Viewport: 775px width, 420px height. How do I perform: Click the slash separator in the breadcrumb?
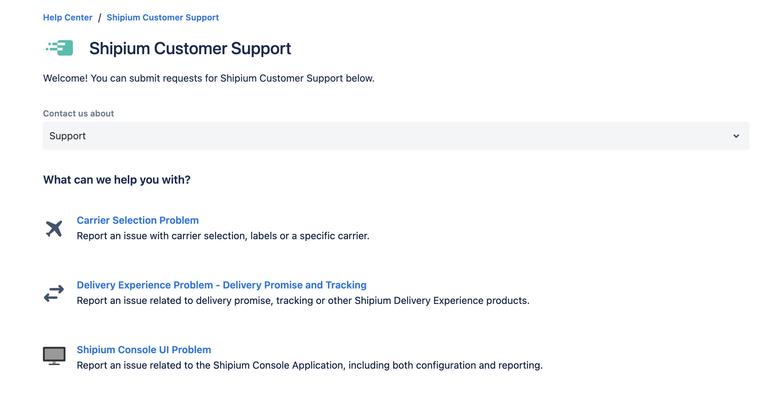[x=100, y=18]
